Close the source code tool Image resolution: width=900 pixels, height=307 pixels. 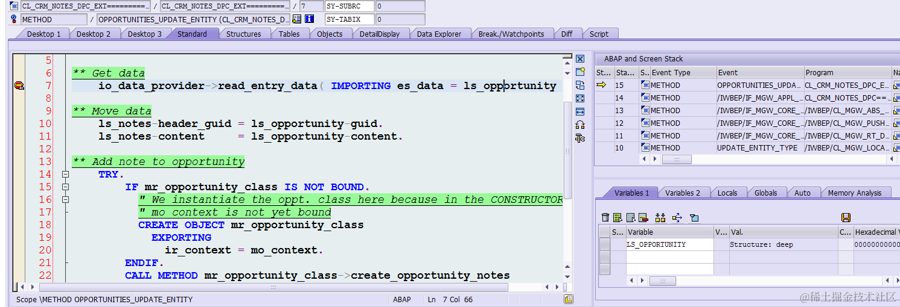point(580,59)
